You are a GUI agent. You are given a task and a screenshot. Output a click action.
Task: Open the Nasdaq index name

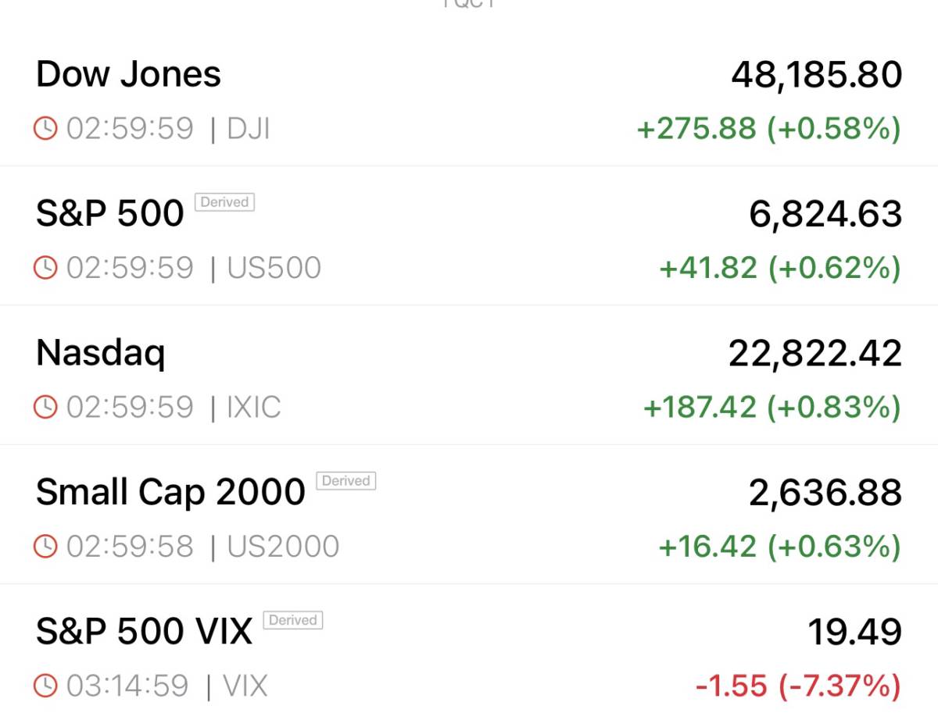101,353
